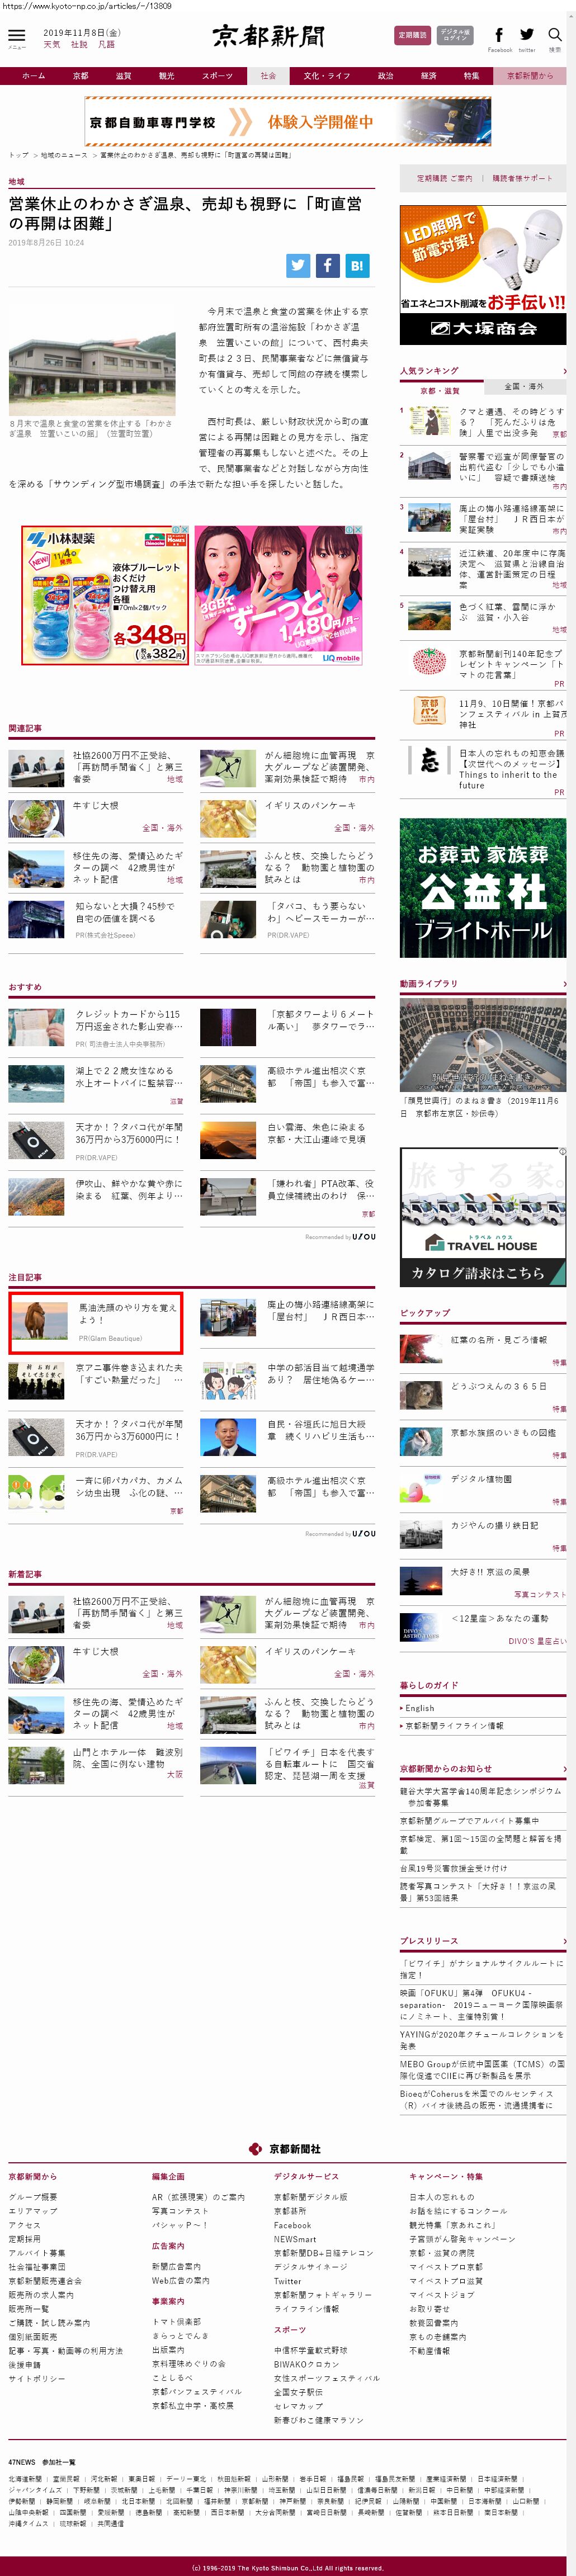
Task: Open the 天気 link under date
Action: tap(52, 45)
